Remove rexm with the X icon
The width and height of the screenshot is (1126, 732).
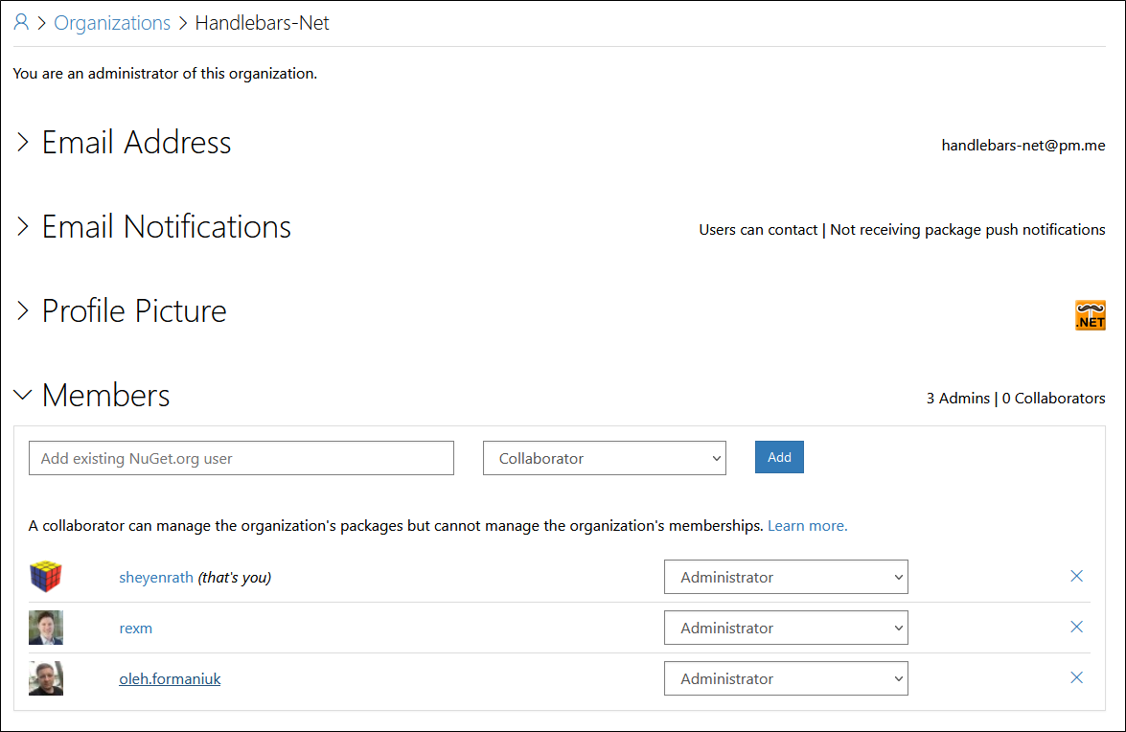(1076, 627)
